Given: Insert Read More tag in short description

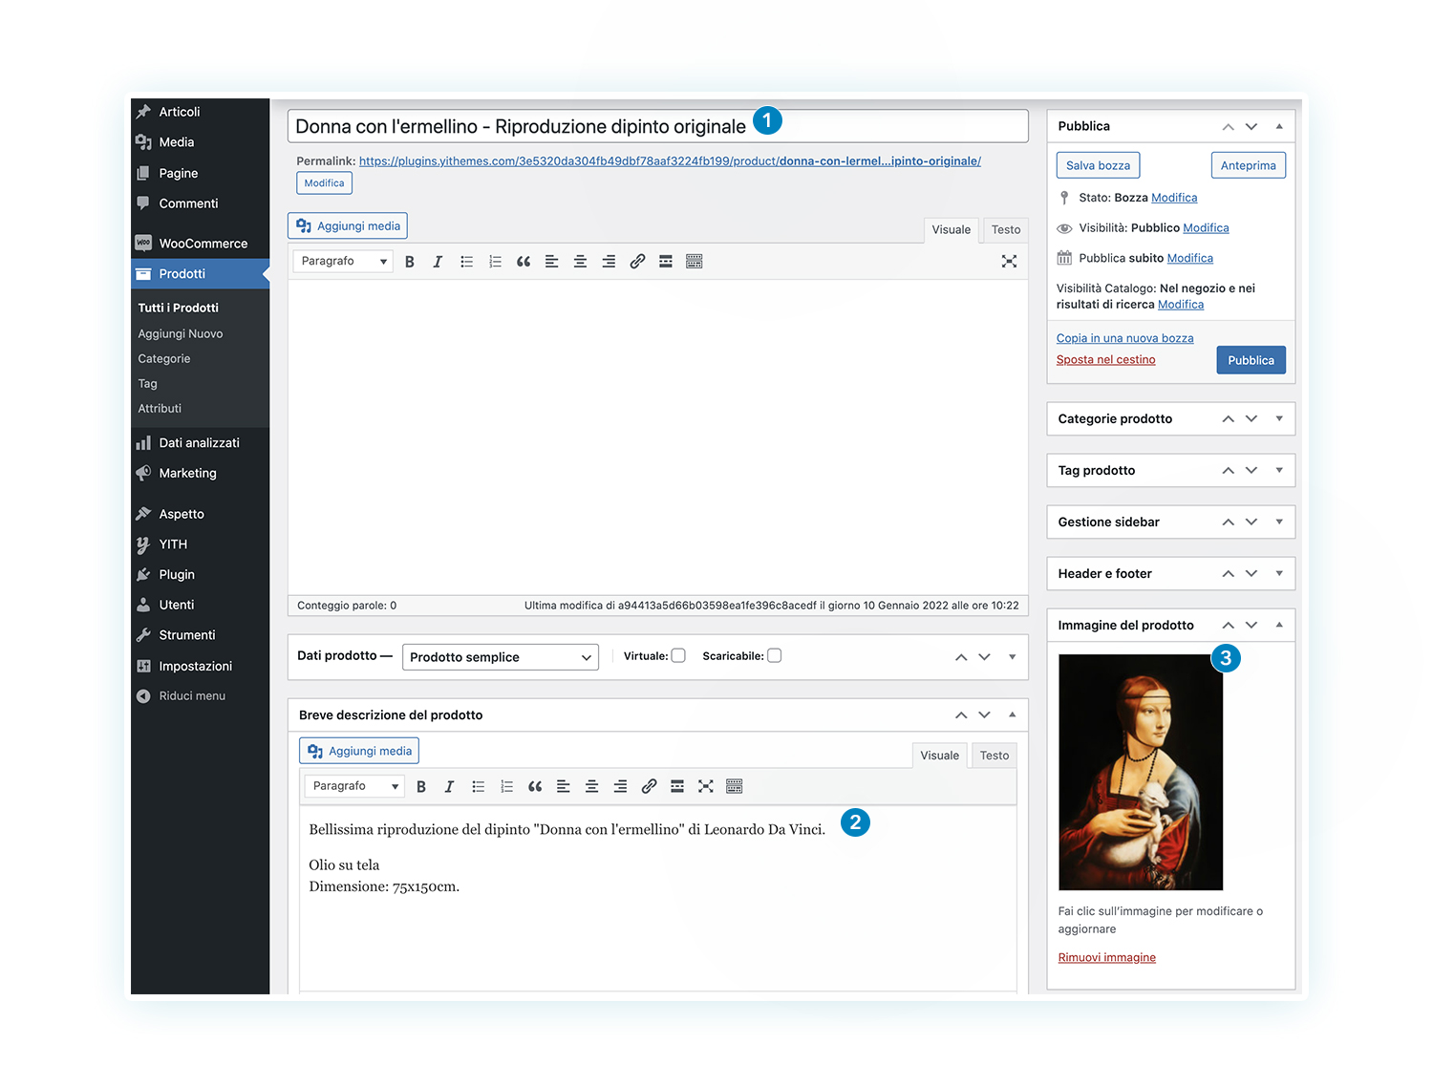Looking at the screenshot, I should pos(677,787).
